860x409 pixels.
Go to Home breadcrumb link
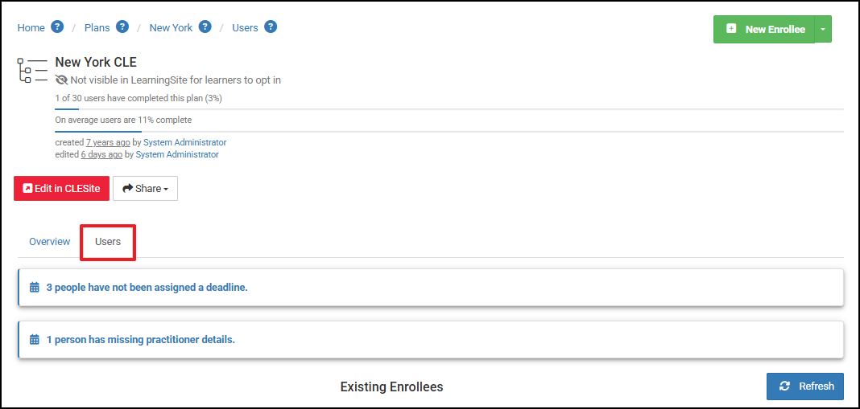(31, 27)
